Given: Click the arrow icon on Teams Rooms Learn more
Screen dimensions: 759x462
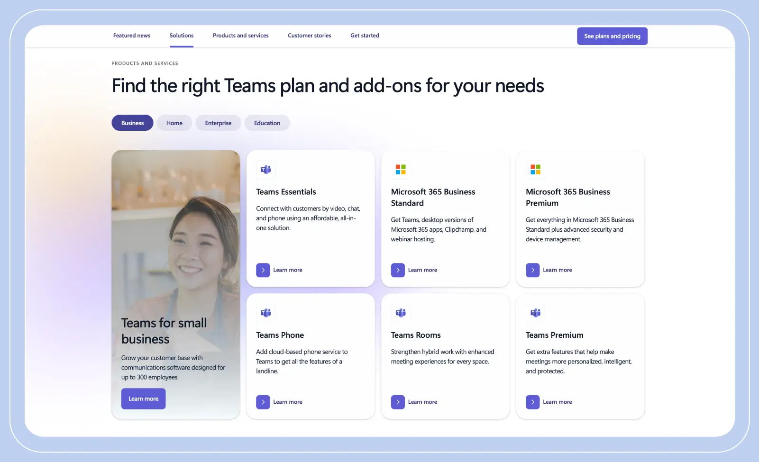Looking at the screenshot, I should (x=398, y=402).
